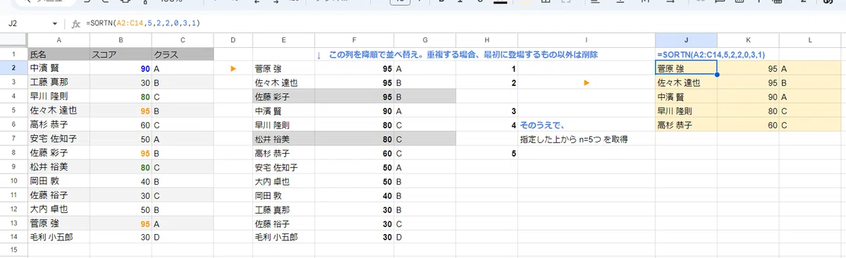
Task: Click 佐々木 達也 in column J
Action: coord(686,82)
